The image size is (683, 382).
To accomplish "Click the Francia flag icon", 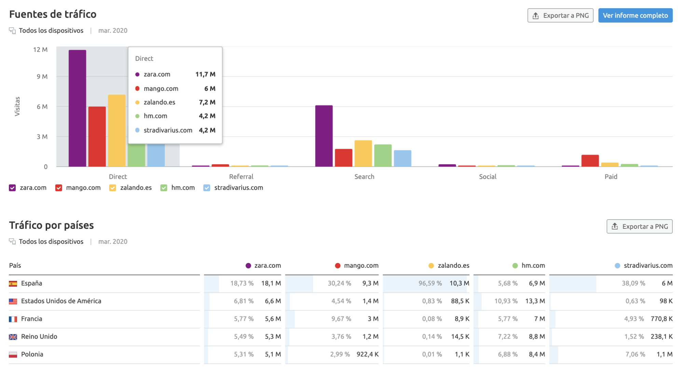I will [x=13, y=319].
